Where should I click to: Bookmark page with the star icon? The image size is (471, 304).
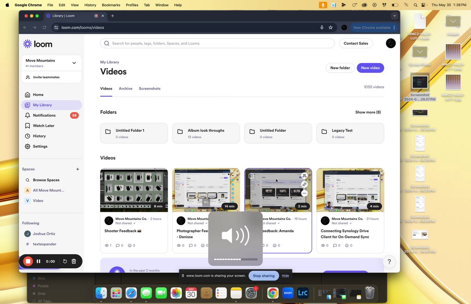(x=330, y=28)
